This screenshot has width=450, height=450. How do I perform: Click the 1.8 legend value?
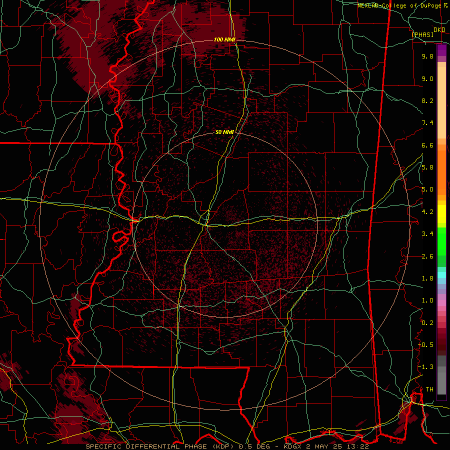coord(427,278)
